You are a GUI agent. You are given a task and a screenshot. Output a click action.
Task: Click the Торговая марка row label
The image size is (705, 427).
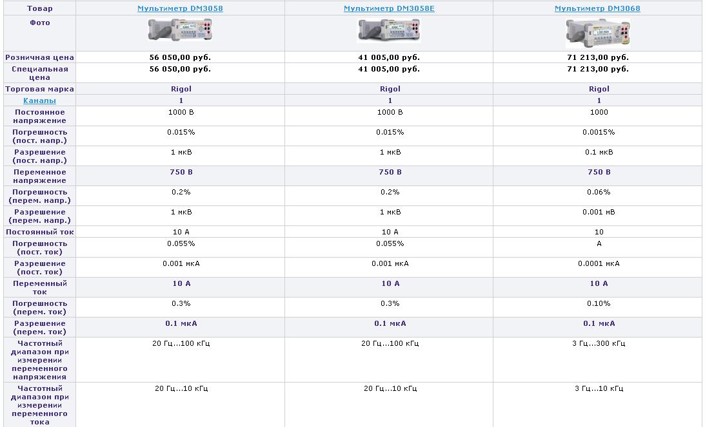pyautogui.click(x=39, y=89)
